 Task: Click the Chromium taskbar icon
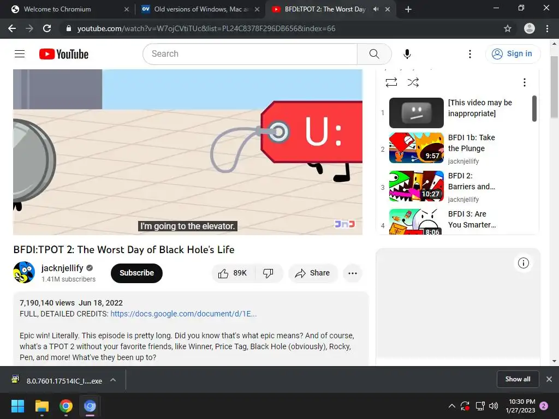tap(90, 406)
